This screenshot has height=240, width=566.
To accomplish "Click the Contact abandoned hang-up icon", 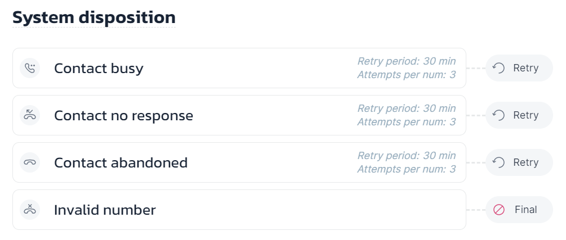I will tap(30, 162).
